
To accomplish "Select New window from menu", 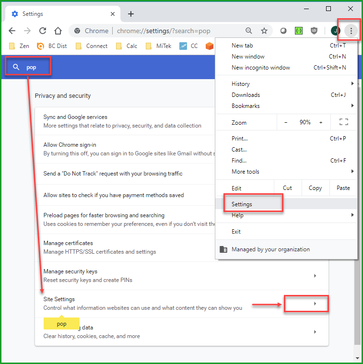I will pos(286,57).
